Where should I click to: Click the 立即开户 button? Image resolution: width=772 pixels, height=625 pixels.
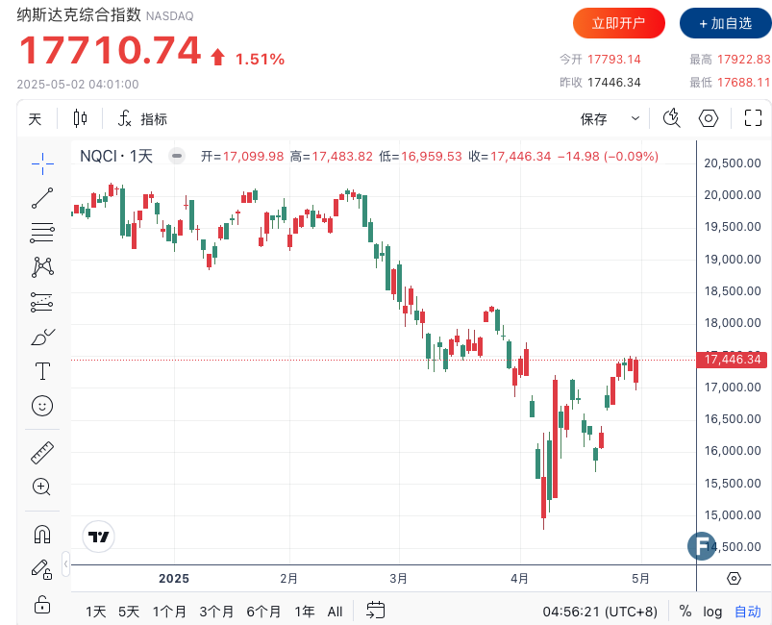tap(618, 23)
